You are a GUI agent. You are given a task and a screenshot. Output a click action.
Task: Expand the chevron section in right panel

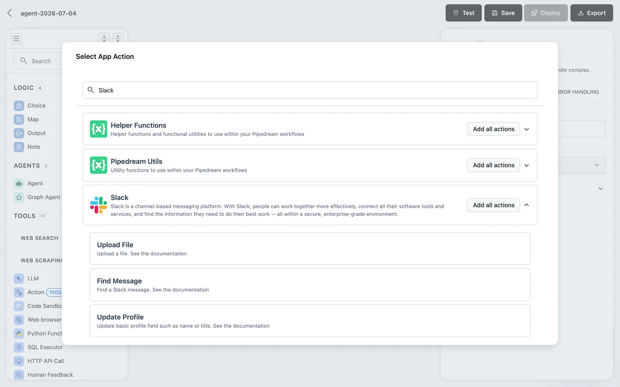coord(601,189)
